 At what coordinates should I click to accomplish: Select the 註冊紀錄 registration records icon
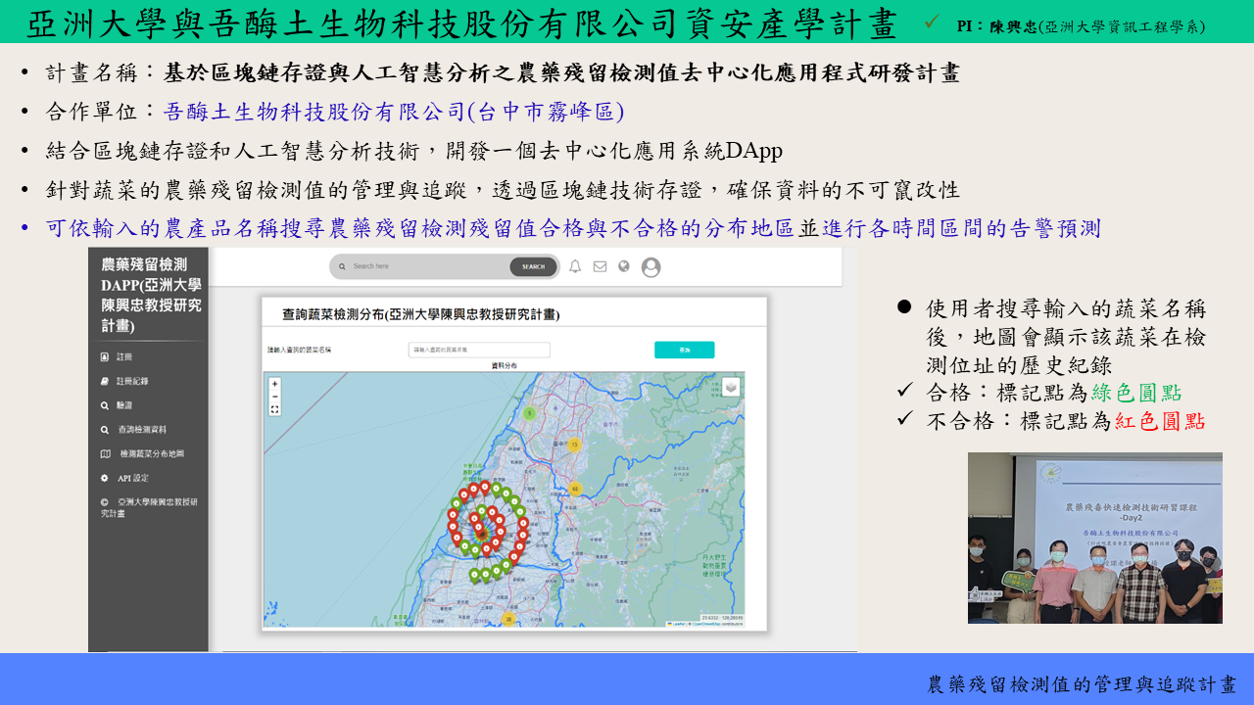click(105, 381)
